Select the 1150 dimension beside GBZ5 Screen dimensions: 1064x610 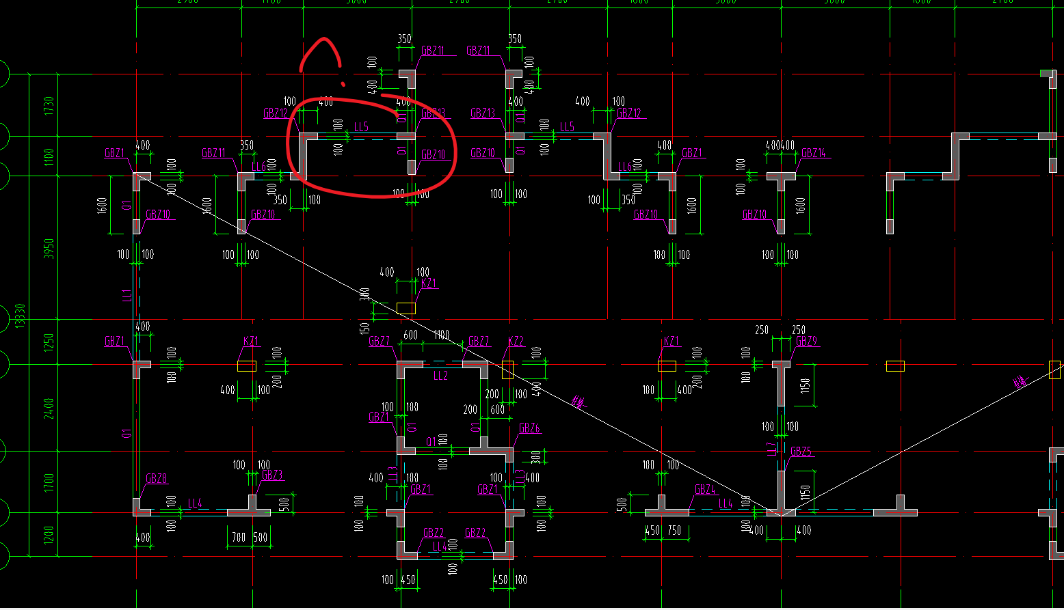(x=806, y=493)
